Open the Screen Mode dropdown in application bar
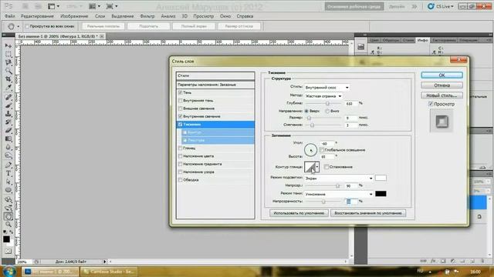 pyautogui.click(x=112, y=6)
